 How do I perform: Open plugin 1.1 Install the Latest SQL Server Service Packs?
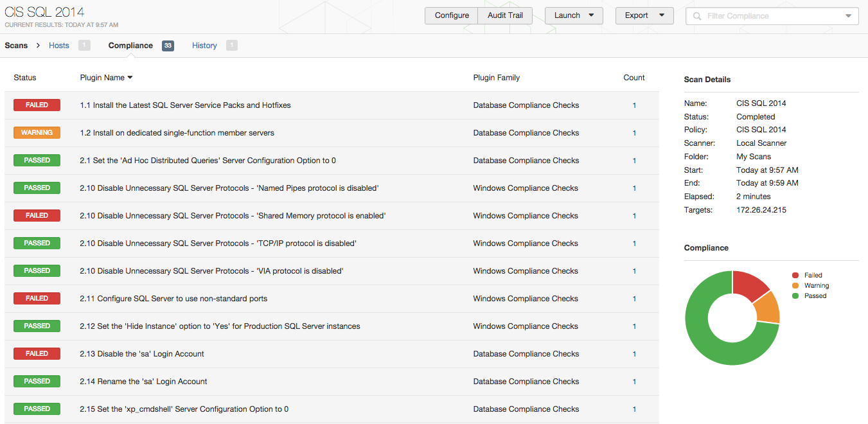click(185, 105)
